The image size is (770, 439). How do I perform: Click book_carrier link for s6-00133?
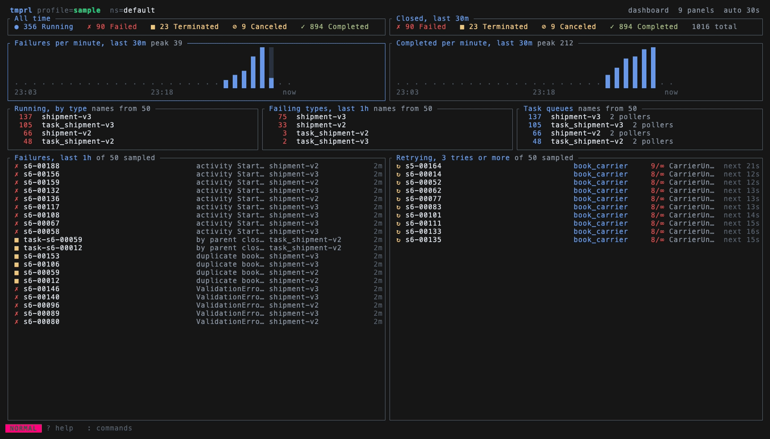coord(601,232)
